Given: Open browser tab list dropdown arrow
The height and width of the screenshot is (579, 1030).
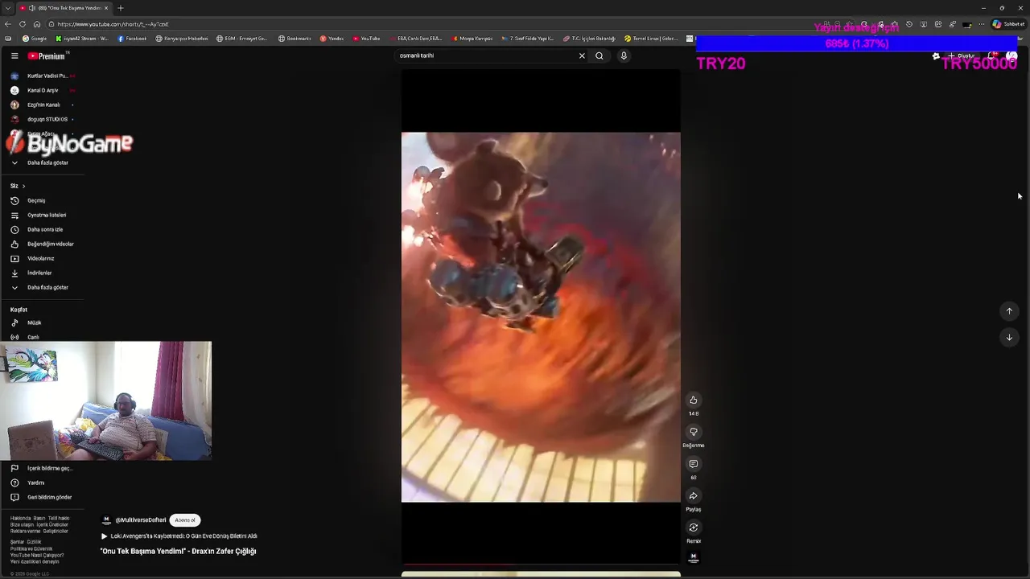Looking at the screenshot, I should pos(7,8).
